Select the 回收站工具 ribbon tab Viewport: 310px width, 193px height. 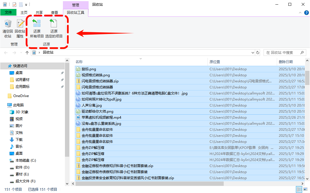point(76,12)
